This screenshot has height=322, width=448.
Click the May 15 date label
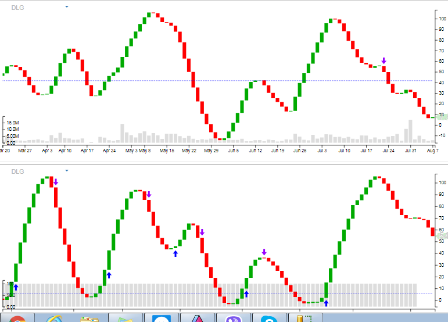(167, 151)
